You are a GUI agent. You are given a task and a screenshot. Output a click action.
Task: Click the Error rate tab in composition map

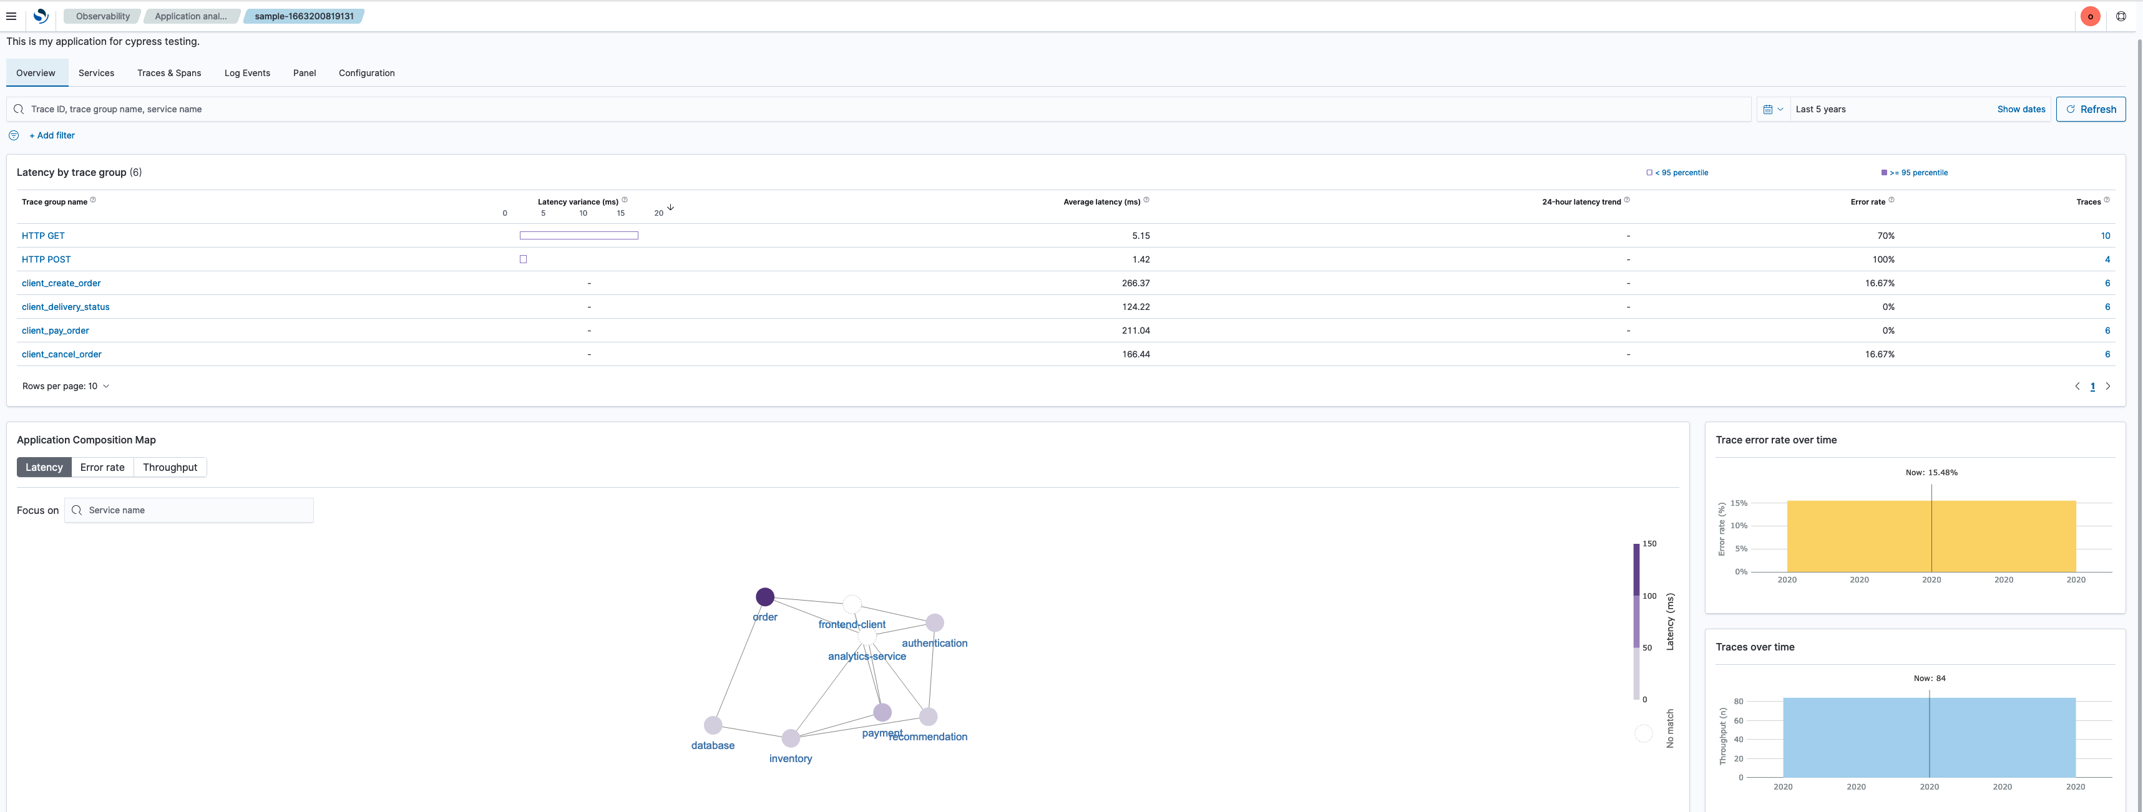point(101,465)
